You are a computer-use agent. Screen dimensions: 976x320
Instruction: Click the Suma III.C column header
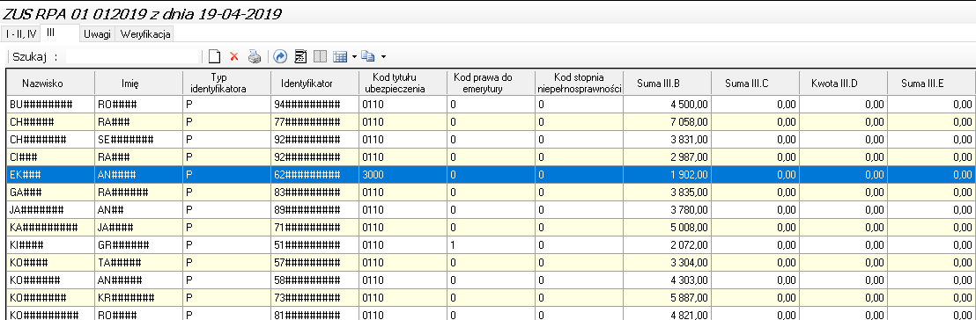(x=756, y=84)
